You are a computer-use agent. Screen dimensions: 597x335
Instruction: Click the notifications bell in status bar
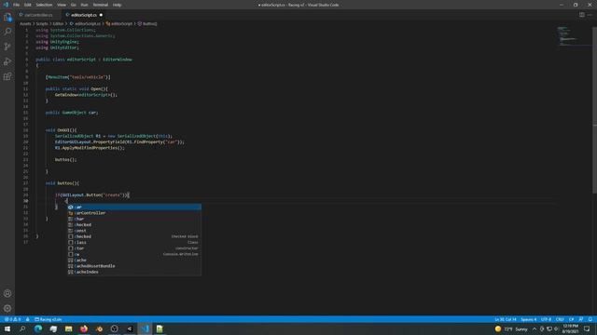[x=590, y=319]
